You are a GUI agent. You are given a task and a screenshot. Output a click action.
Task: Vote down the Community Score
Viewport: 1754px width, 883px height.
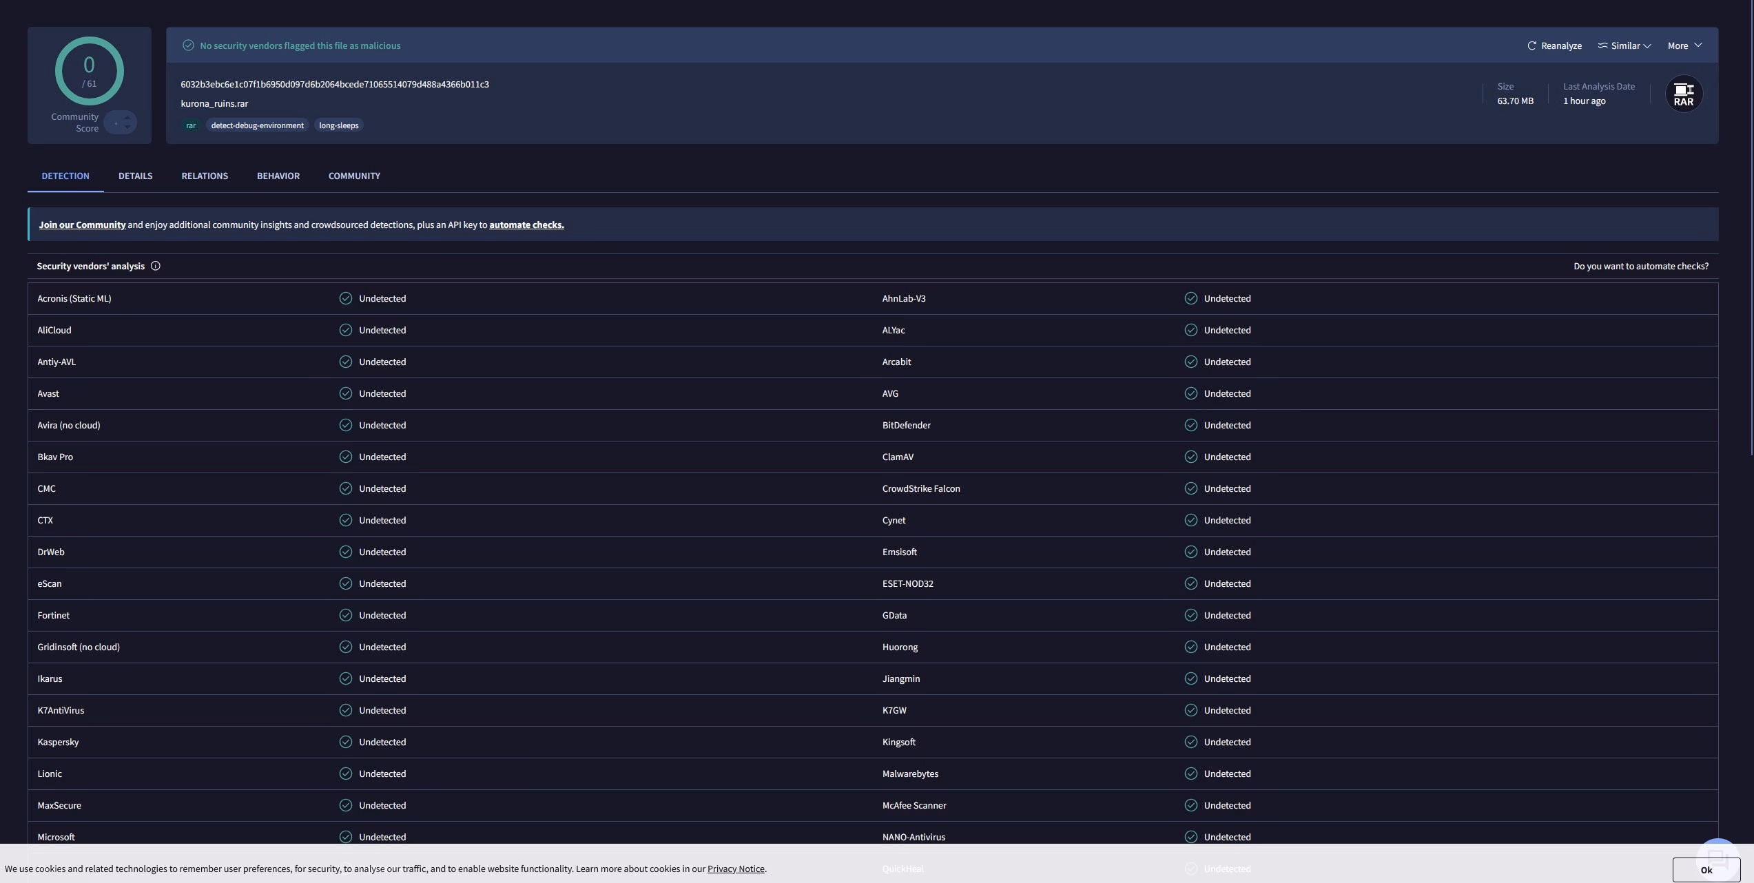(x=127, y=127)
